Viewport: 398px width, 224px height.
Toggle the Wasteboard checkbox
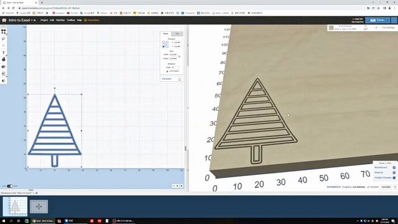(394, 167)
